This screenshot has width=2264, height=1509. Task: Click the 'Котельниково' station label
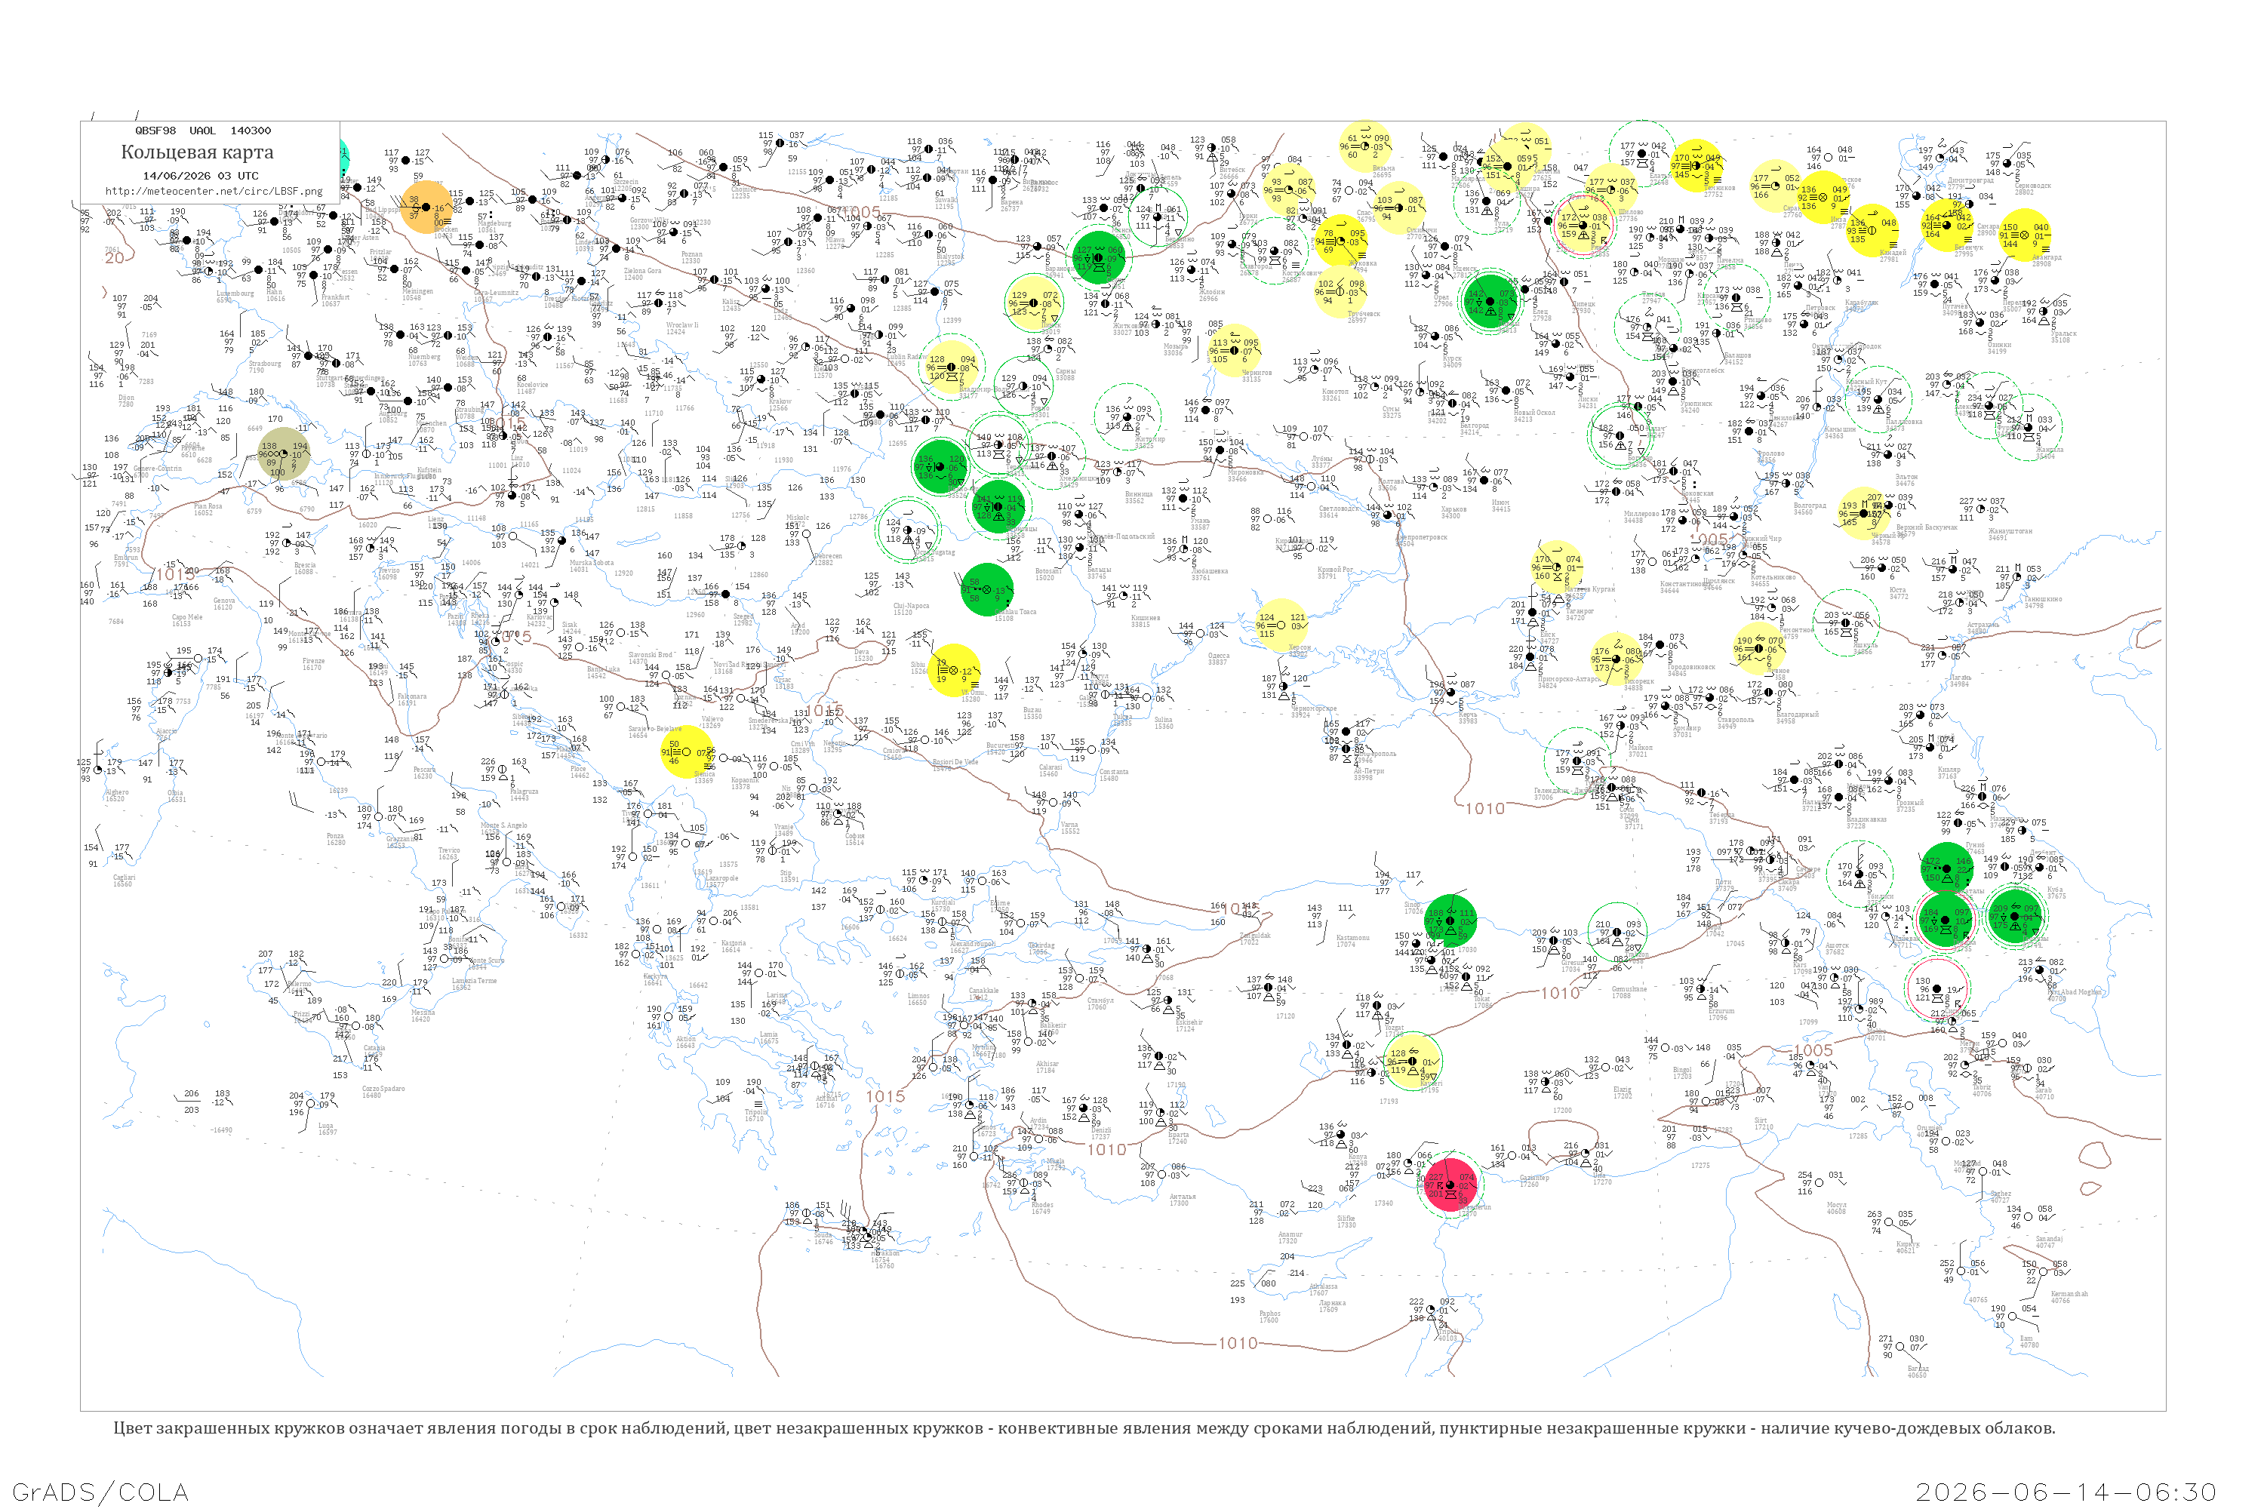point(1773,577)
